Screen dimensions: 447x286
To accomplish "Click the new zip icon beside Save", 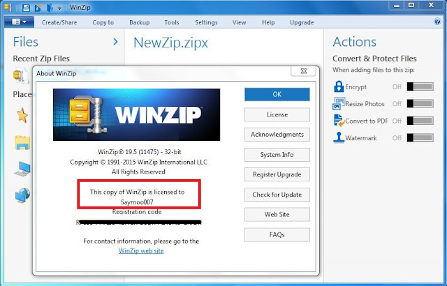I will tap(38, 8).
